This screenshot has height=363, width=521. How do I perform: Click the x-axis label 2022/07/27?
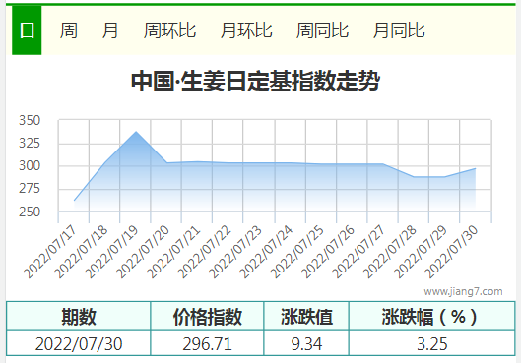[358, 252]
